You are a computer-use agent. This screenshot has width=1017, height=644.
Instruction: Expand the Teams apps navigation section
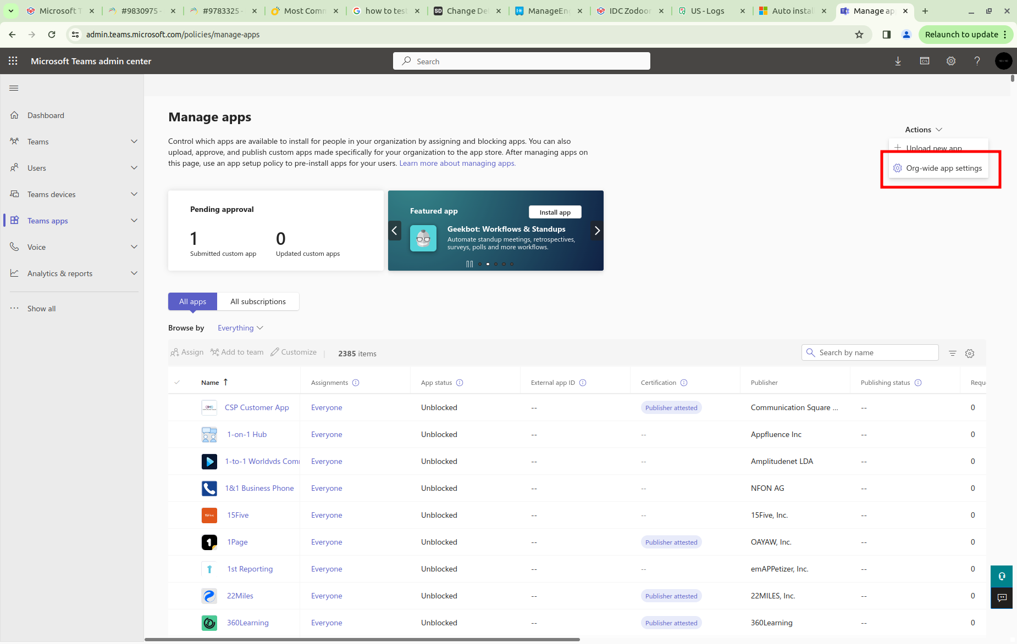pos(134,221)
